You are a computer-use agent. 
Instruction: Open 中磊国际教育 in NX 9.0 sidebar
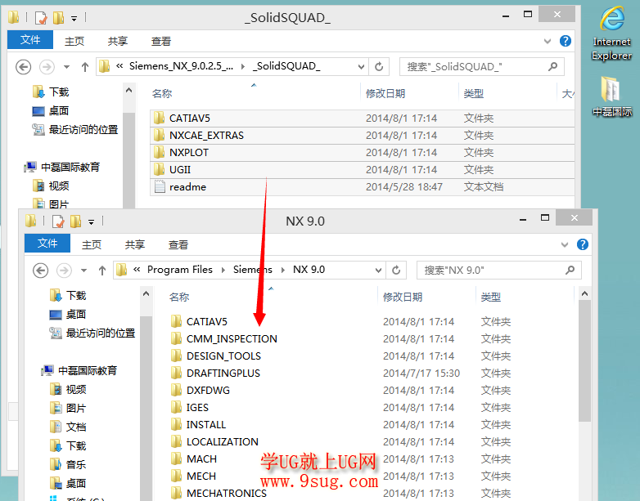(x=79, y=370)
